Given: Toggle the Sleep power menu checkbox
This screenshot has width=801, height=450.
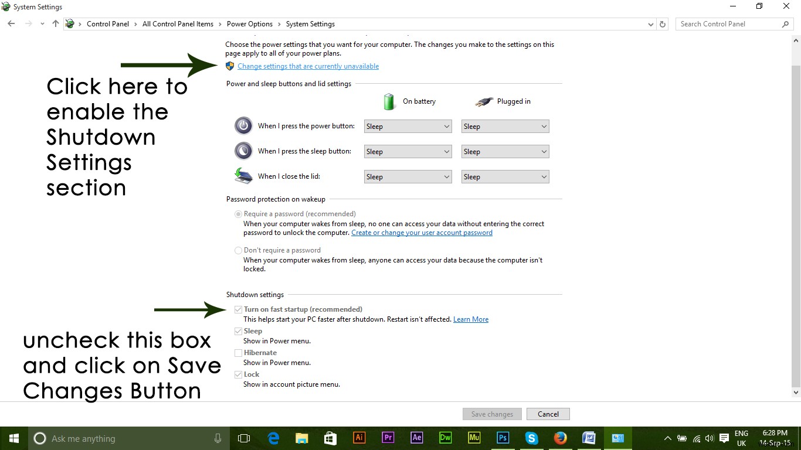Looking at the screenshot, I should tap(238, 331).
